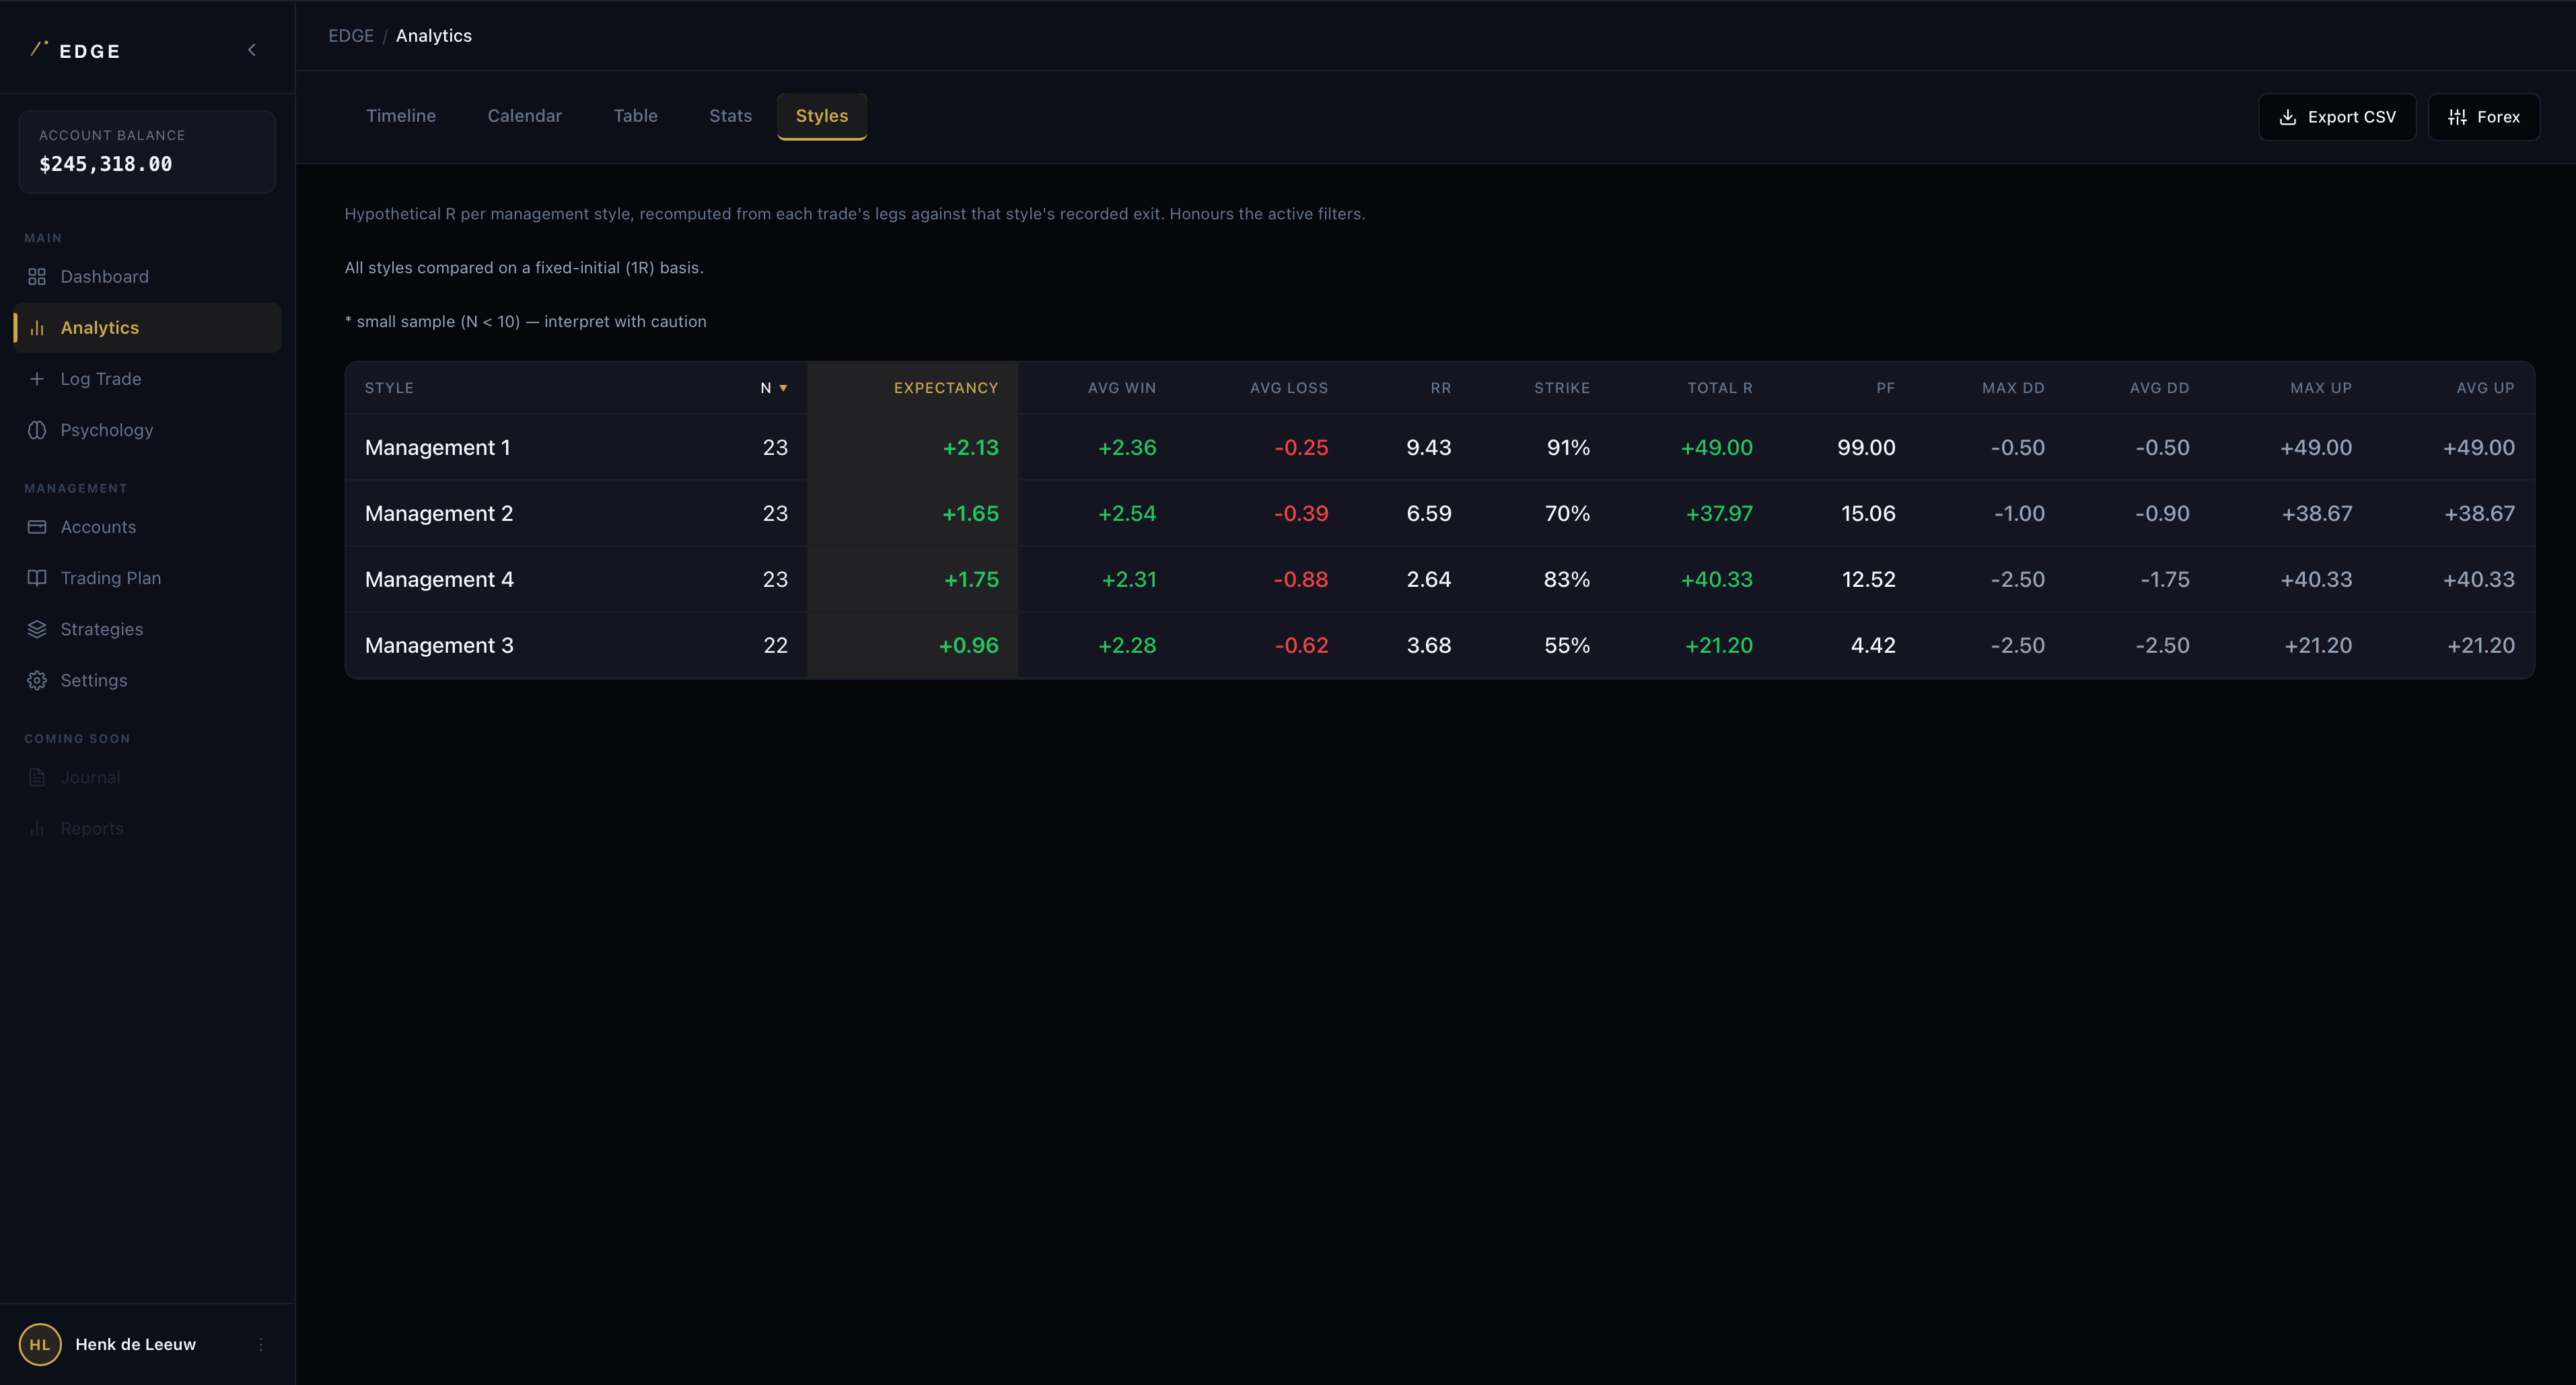Switch to the Timeline tab
Screen dimensions: 2576x1385
(401, 116)
